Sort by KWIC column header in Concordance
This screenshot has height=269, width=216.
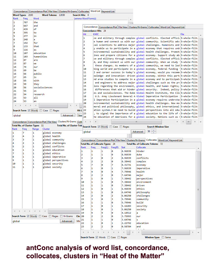click(96, 34)
